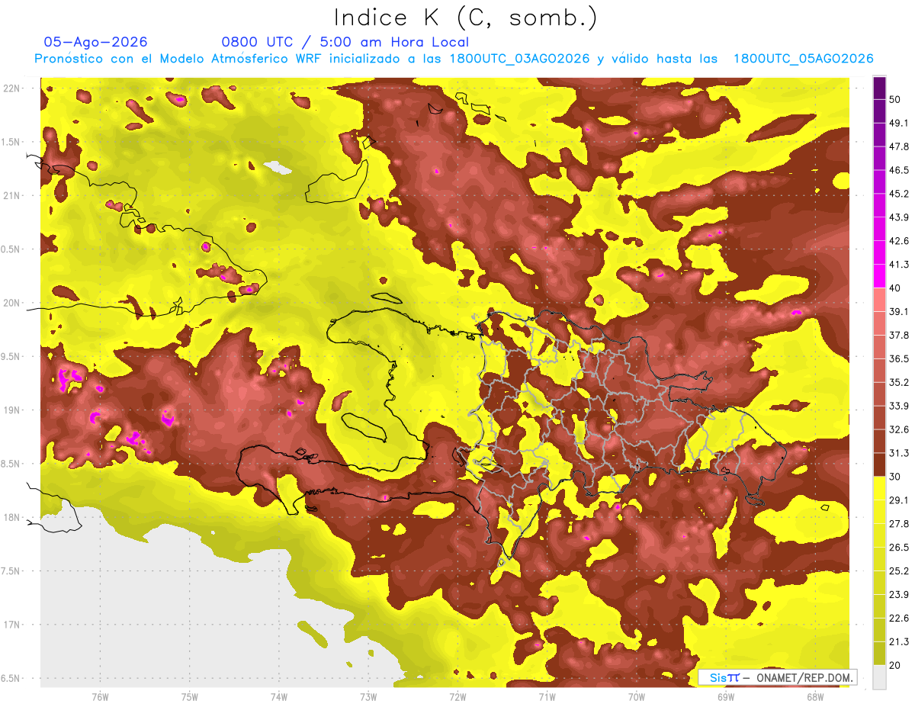Screen dimensions: 915x707
Task: Click the 'Pronostico con el Modelo Atmosferico WRF' subtitle line
Action: point(454,59)
